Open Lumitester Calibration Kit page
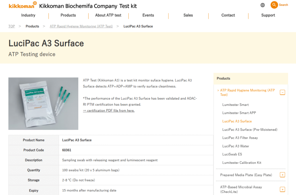The width and height of the screenshot is (296, 195). [242, 163]
